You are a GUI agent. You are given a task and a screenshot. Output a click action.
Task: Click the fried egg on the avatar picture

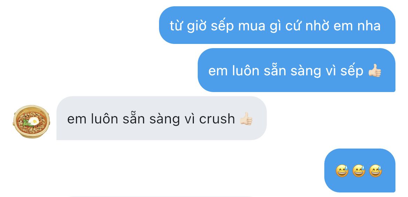33,121
